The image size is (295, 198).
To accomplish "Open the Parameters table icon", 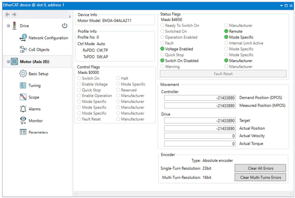I will 23,132.
